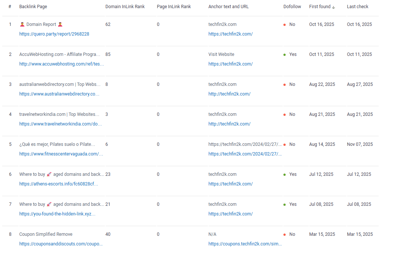The height and width of the screenshot is (258, 402).
Task: Open the techfin2k.com target URL in row 6
Action: [230, 184]
